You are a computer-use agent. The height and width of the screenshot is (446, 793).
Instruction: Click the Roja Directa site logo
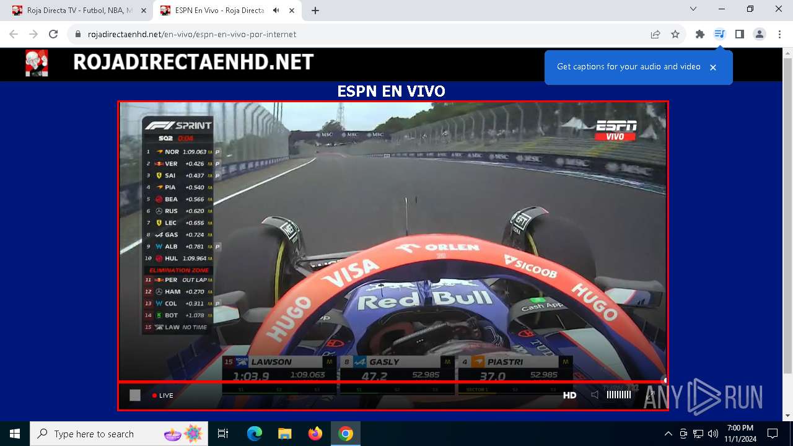click(37, 63)
